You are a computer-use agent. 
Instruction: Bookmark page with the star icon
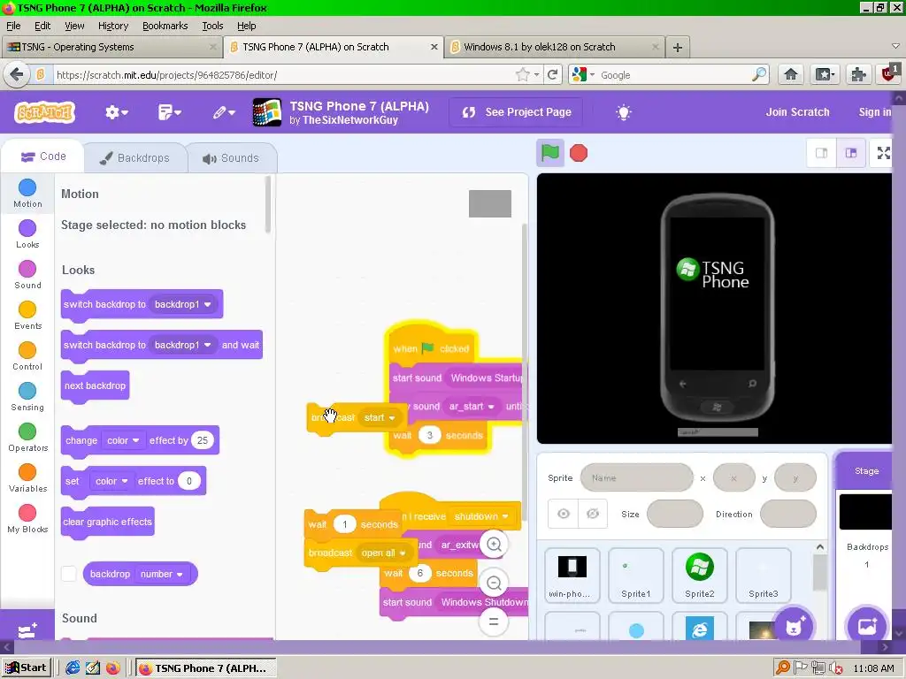[x=522, y=74]
